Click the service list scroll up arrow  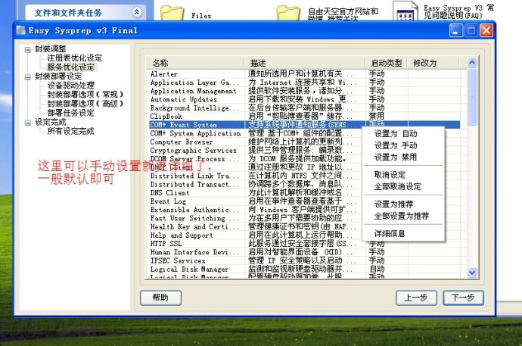point(472,63)
